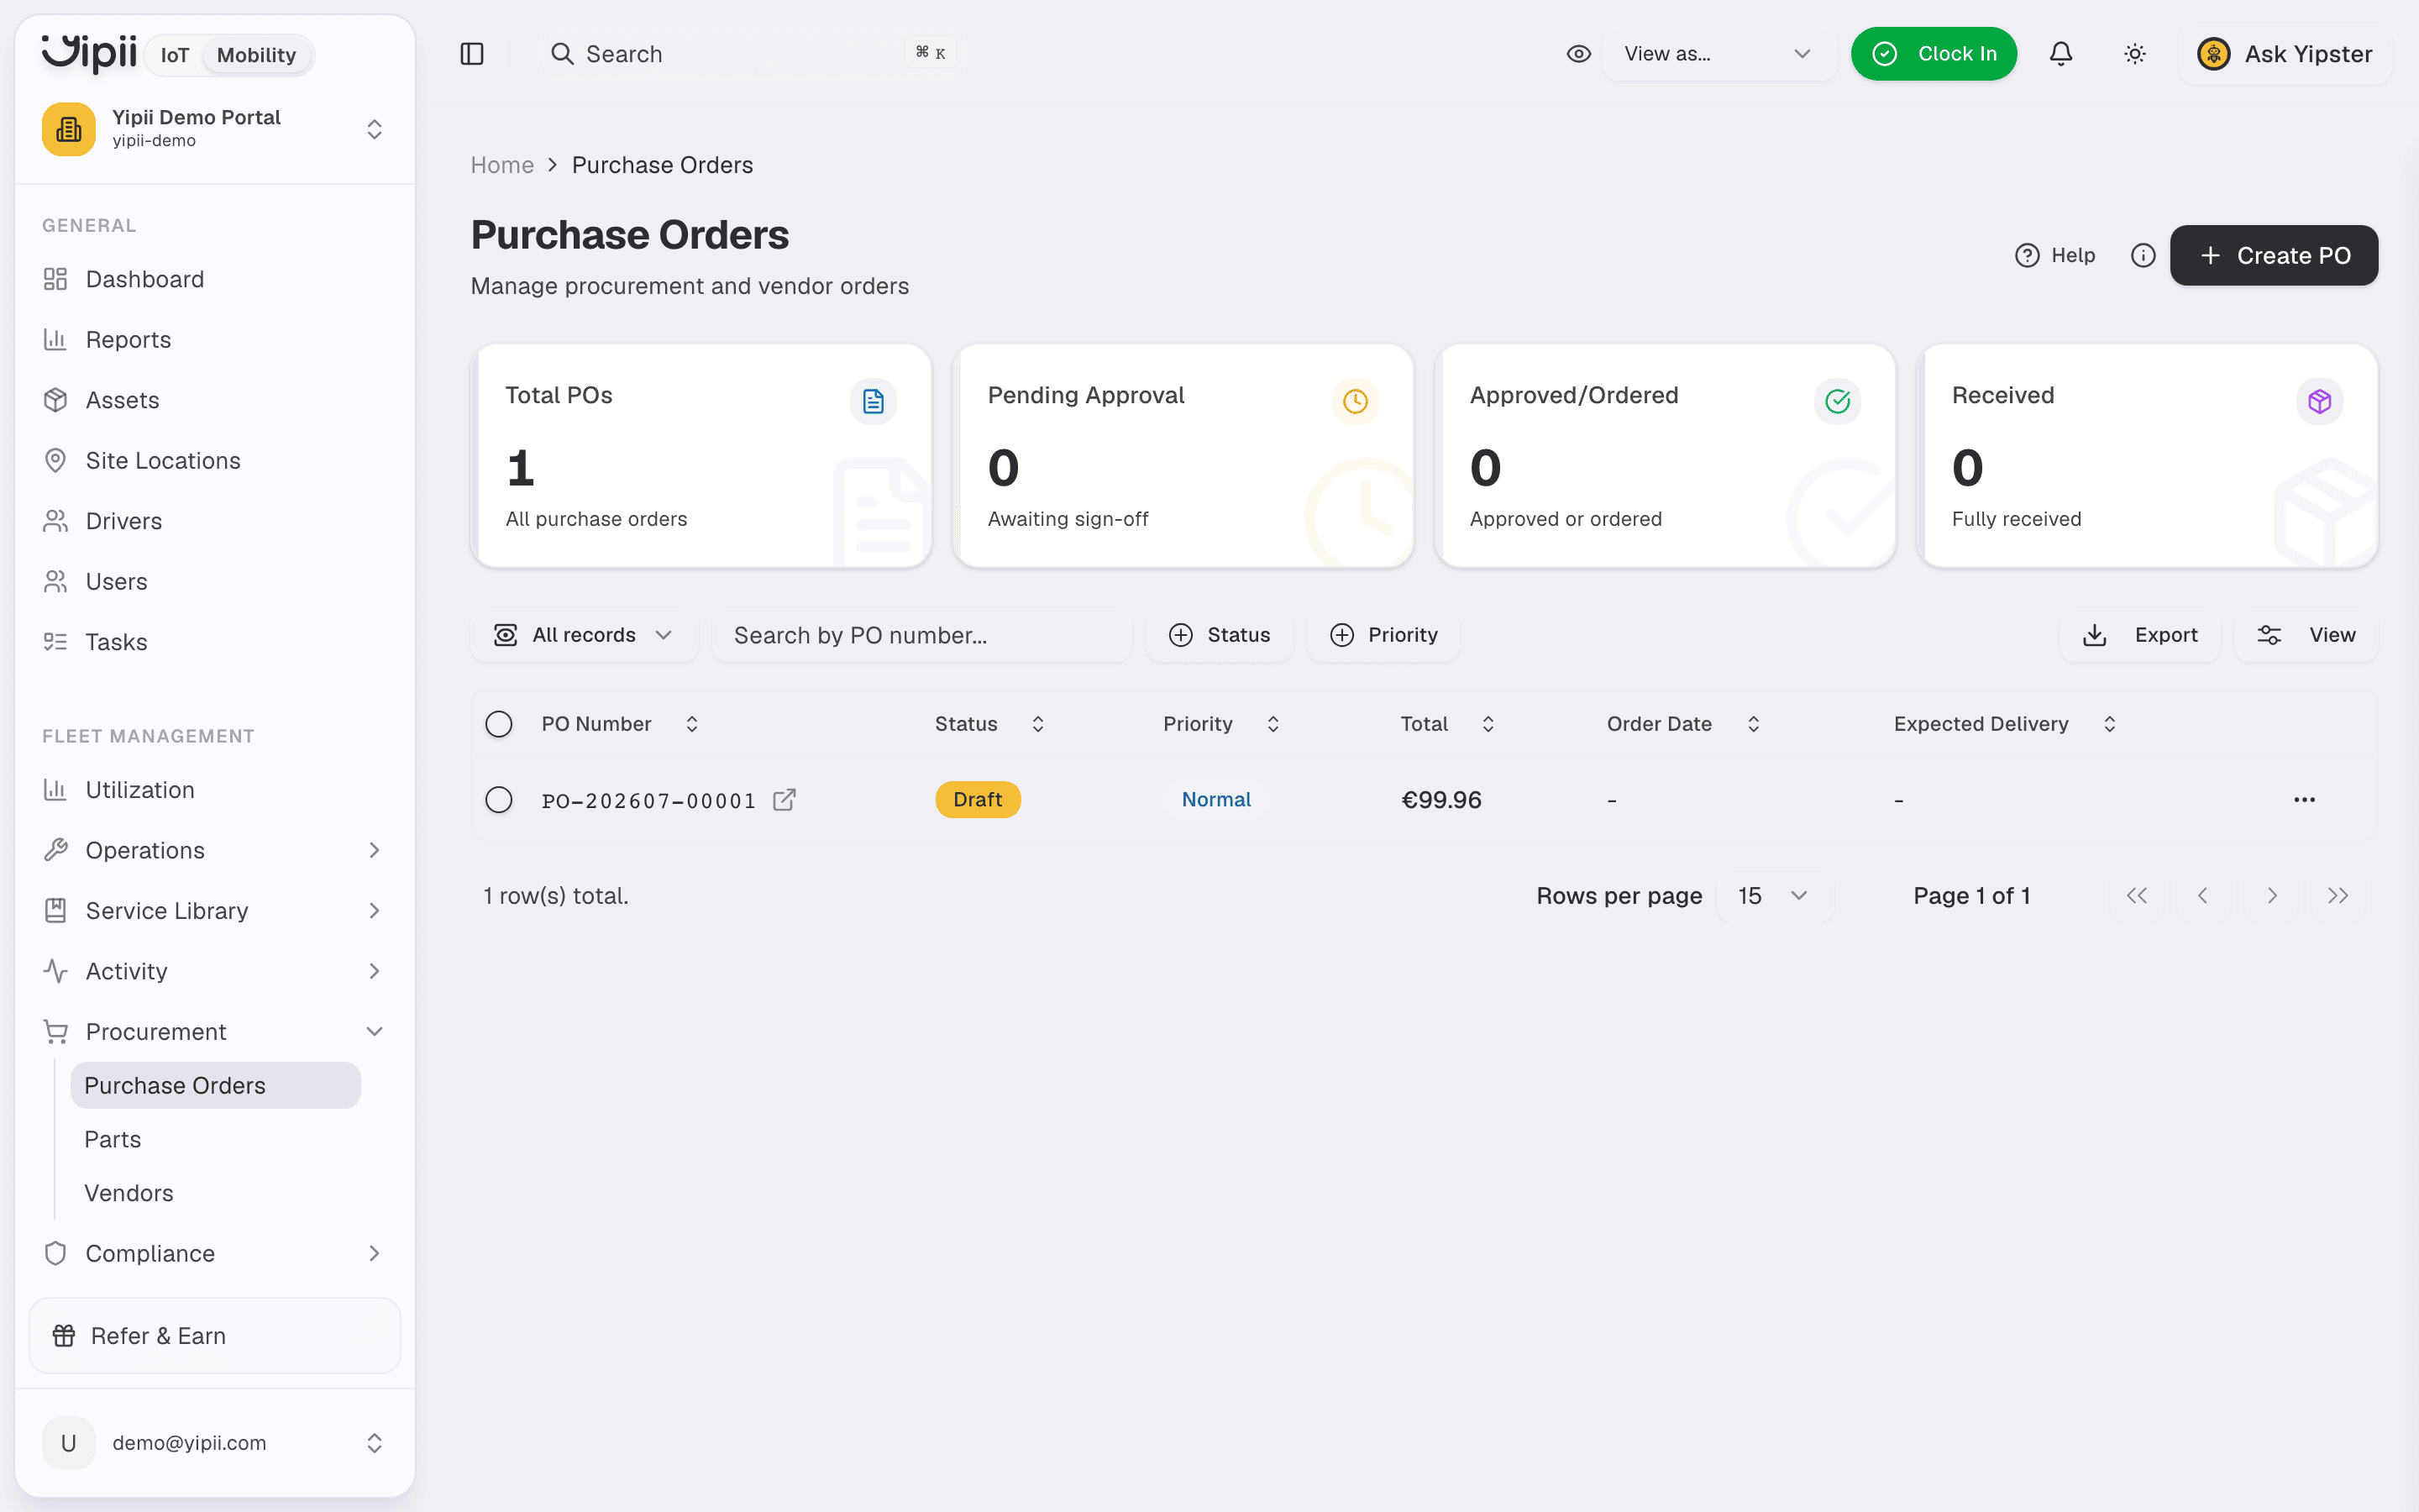This screenshot has width=2419, height=1512.
Task: Click the Approved/Ordered check icon
Action: tap(1837, 401)
